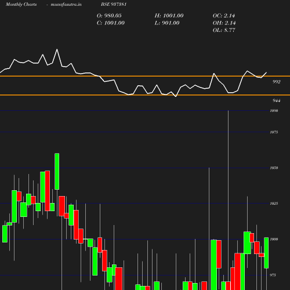This screenshot has width=290, height=290.
Task: Click the last green candle at chart's right end
Action: click(266, 253)
